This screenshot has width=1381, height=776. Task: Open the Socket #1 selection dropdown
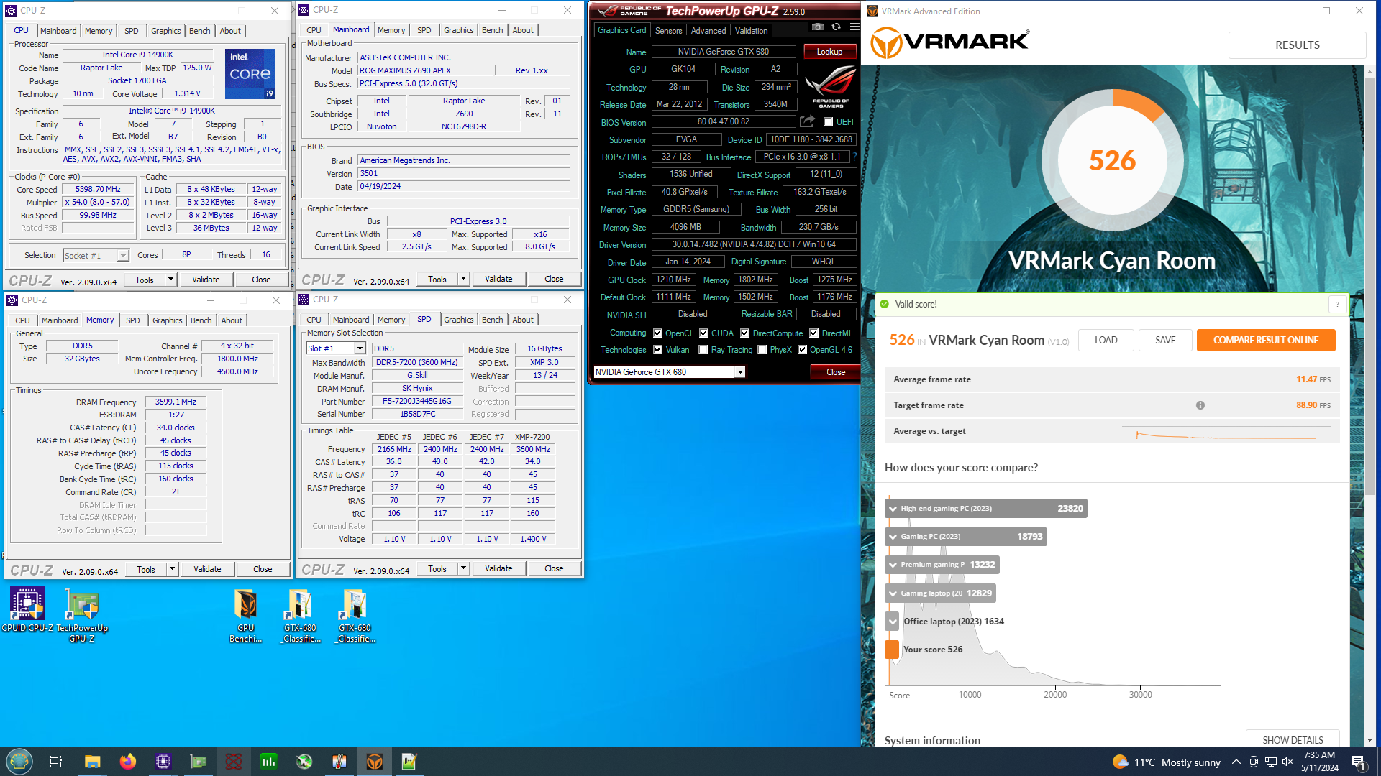tap(95, 256)
